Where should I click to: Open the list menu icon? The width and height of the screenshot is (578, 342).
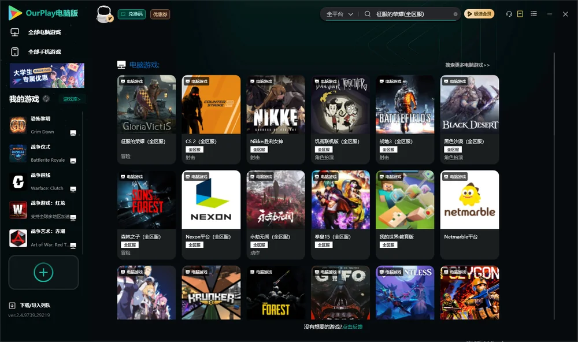533,14
